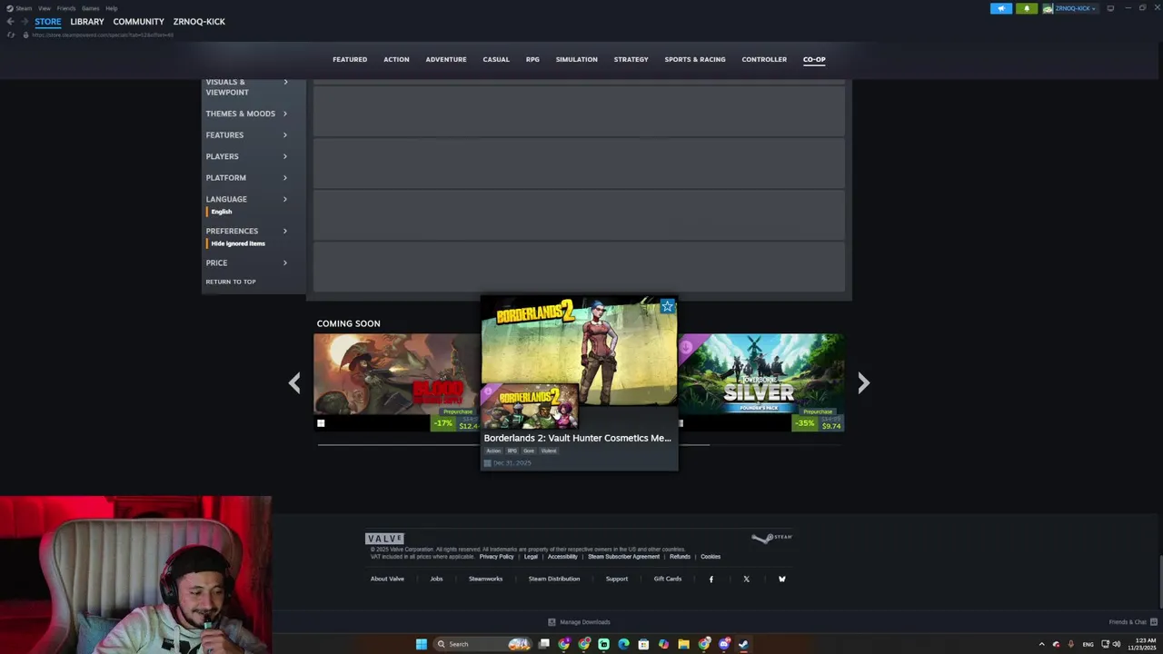Open Microsoft Store from taskbar

pyautogui.click(x=643, y=644)
